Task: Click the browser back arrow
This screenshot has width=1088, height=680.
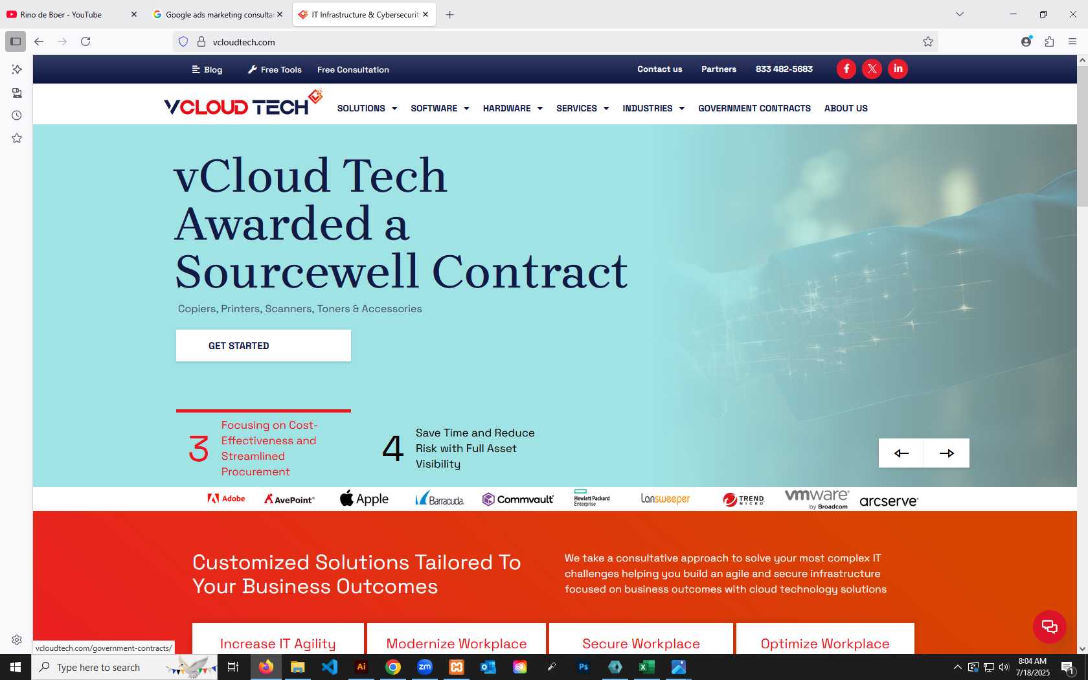Action: (x=39, y=41)
